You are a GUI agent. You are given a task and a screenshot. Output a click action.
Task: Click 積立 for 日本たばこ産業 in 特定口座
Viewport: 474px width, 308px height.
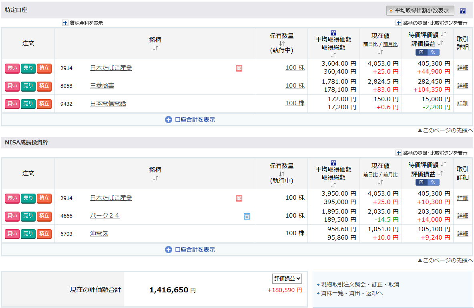click(44, 68)
